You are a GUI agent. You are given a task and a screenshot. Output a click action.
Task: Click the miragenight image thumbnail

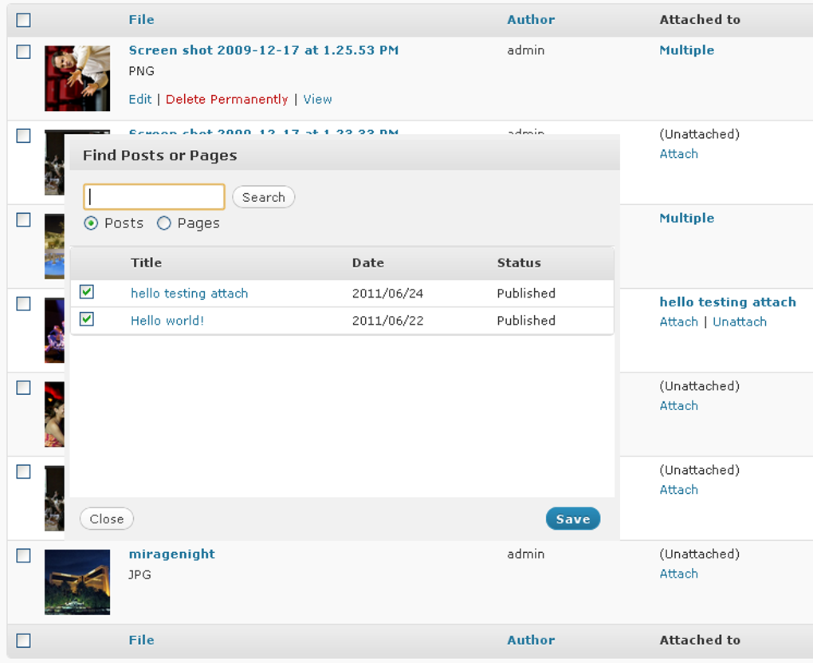[77, 582]
